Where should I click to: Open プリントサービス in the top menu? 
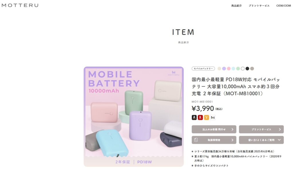(259, 6)
